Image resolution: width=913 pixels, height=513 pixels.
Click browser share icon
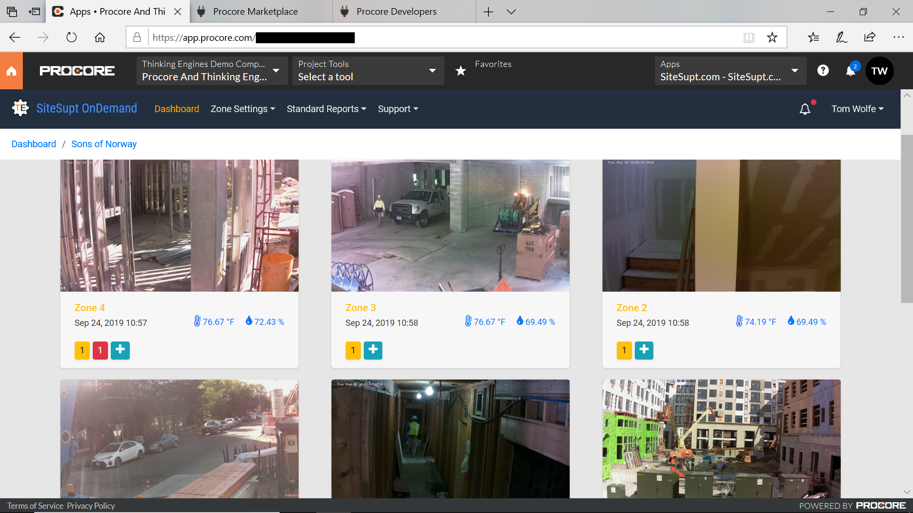click(870, 38)
